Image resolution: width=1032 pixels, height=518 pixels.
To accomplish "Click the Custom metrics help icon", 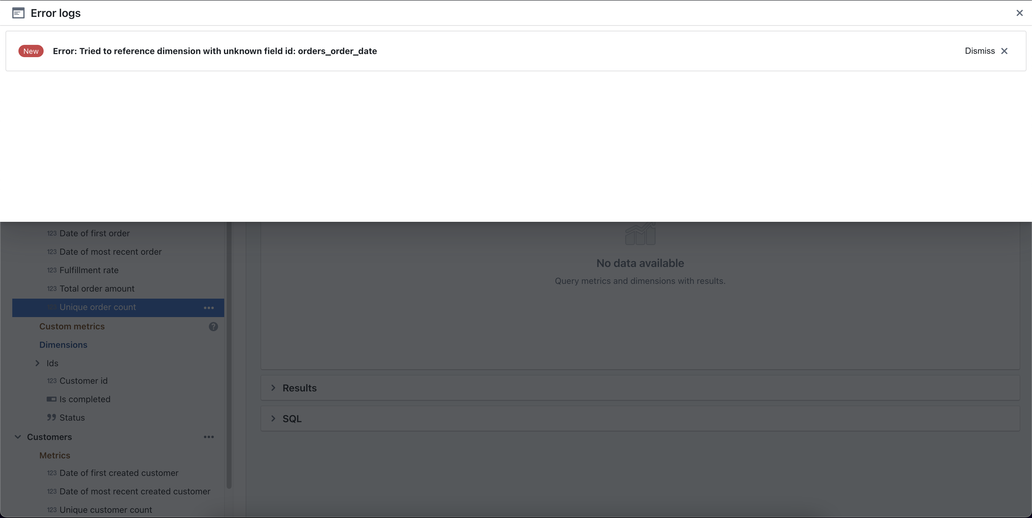I will tap(213, 327).
